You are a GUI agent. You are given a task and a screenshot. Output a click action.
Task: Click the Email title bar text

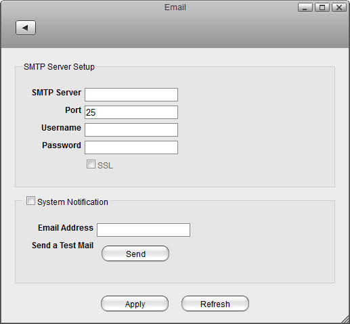175,7
